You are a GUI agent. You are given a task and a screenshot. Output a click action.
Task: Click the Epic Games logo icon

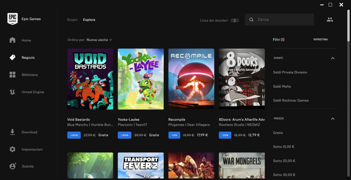[x=12, y=19]
